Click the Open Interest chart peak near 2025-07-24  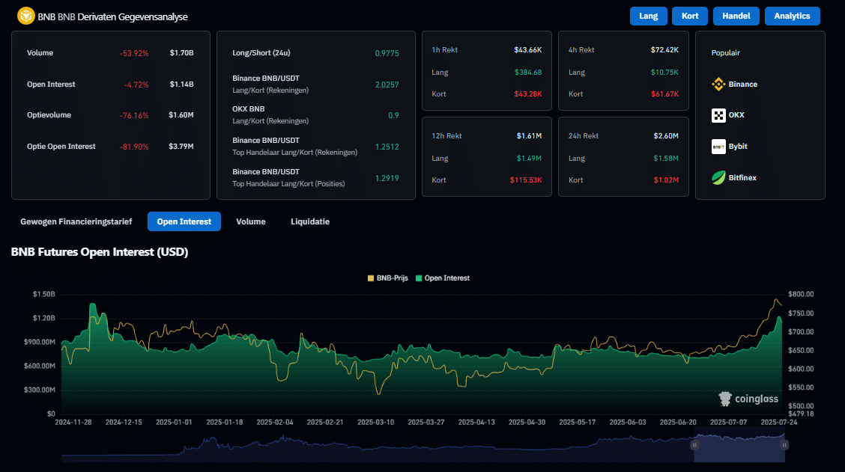point(779,318)
